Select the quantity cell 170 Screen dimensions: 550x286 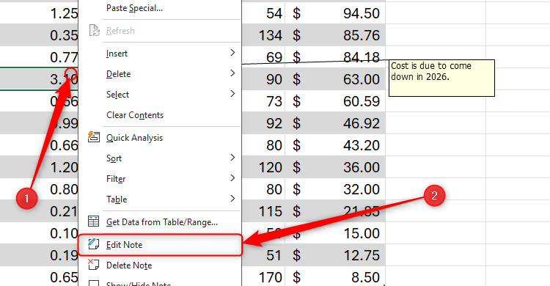point(263,277)
